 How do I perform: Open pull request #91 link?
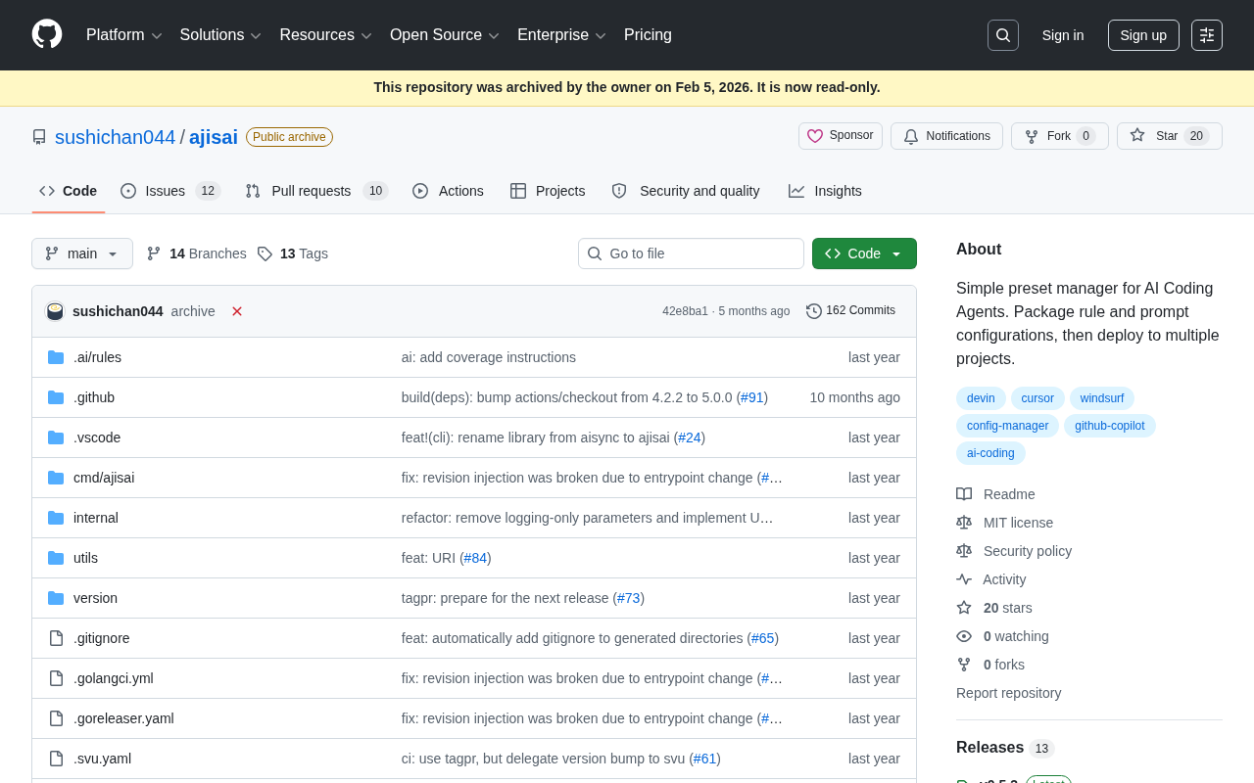pyautogui.click(x=751, y=397)
